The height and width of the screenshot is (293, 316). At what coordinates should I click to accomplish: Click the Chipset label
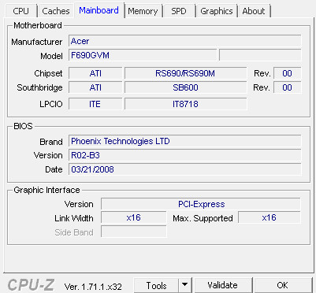(x=48, y=73)
